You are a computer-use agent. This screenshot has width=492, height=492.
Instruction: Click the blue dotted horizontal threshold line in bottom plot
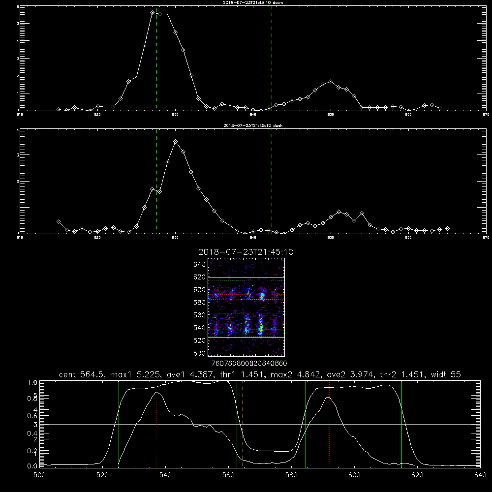coord(260,447)
